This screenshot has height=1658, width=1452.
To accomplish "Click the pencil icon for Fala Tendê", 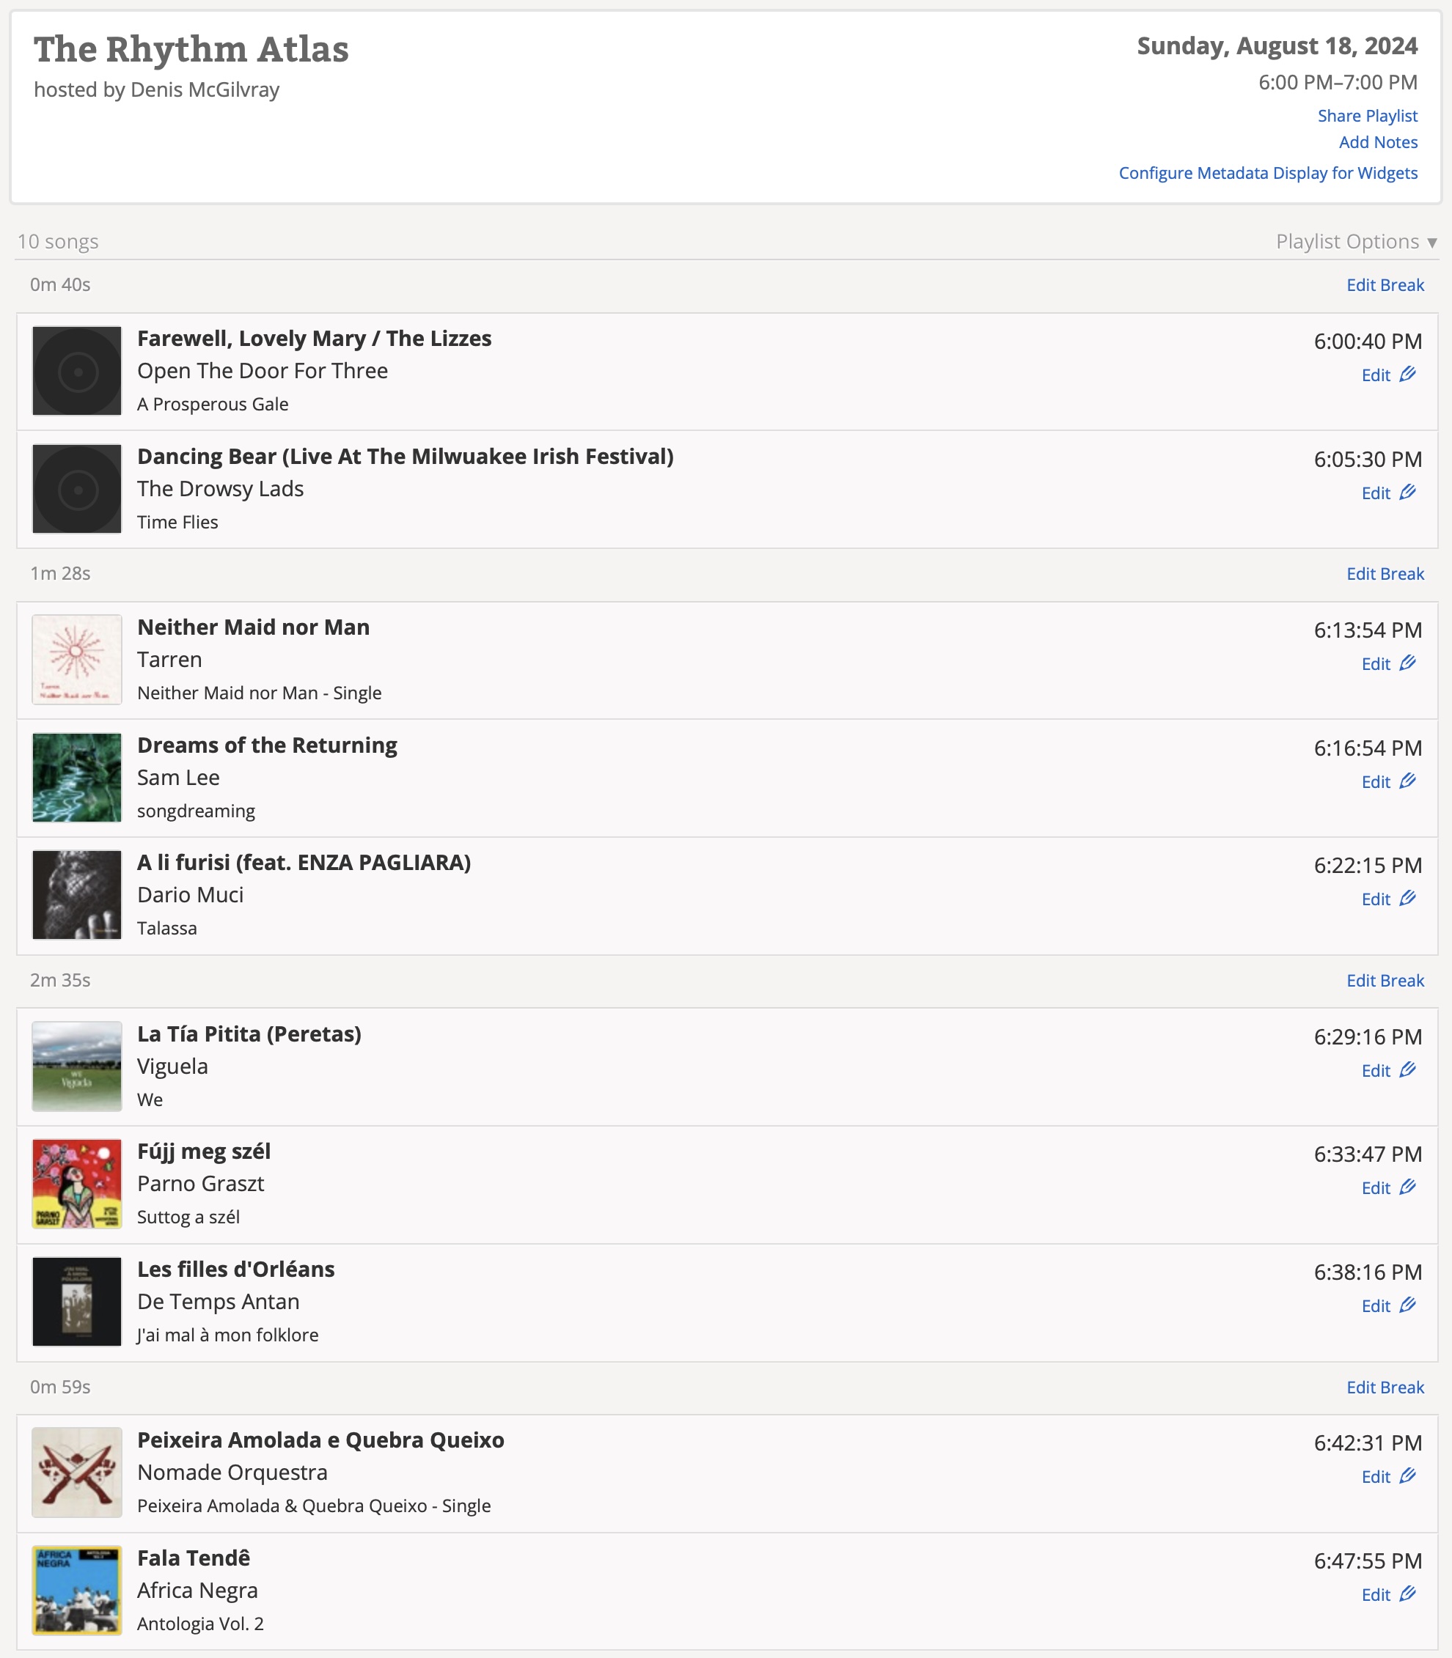I will coord(1407,1594).
